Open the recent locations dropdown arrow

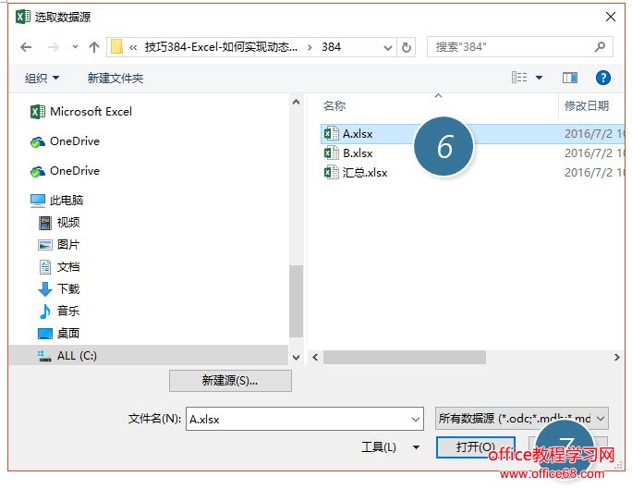(x=75, y=47)
